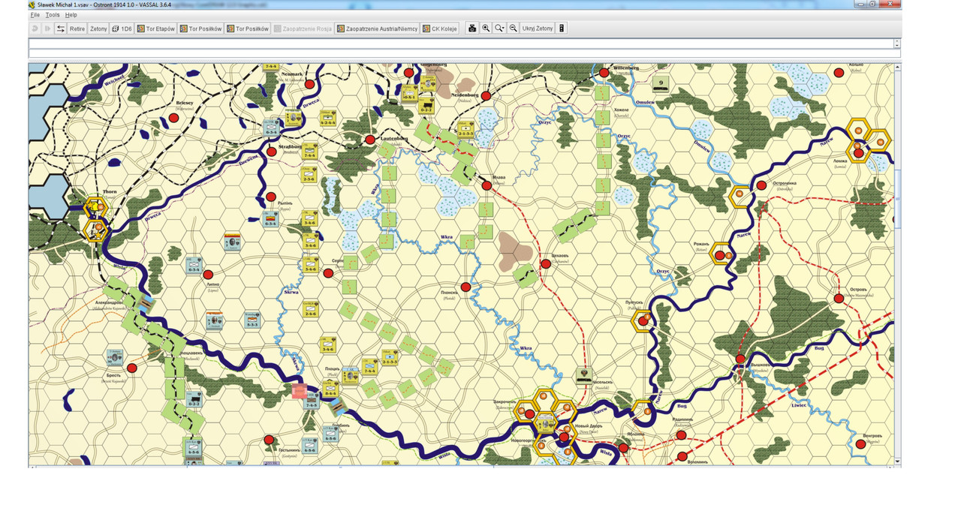Select the 0-2-2 yellow wagon counter near Neidenburg
The width and height of the screenshot is (961, 520).
(426, 106)
